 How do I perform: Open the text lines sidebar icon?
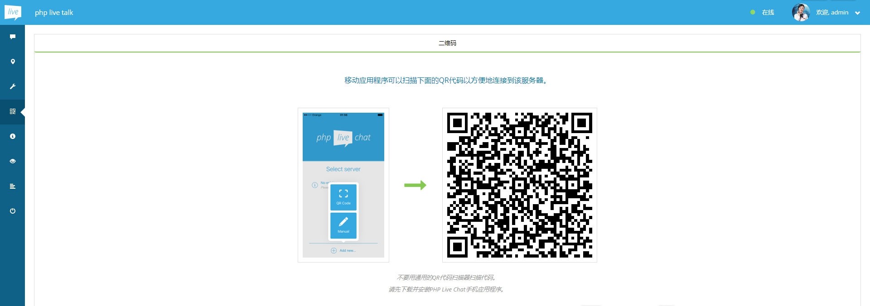point(13,186)
